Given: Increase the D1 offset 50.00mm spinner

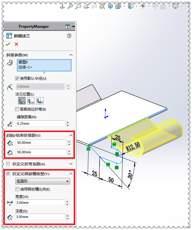Looking at the screenshot, I should (x=69, y=141).
